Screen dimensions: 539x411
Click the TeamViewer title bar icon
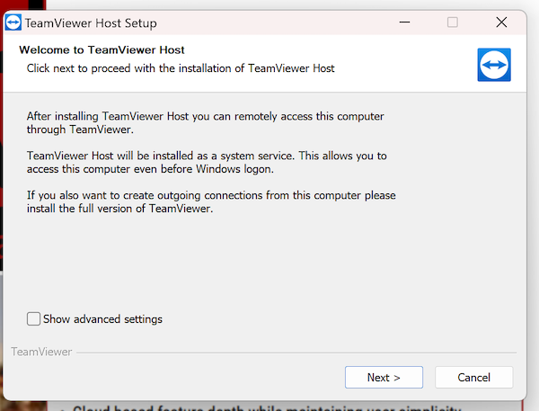(x=13, y=22)
